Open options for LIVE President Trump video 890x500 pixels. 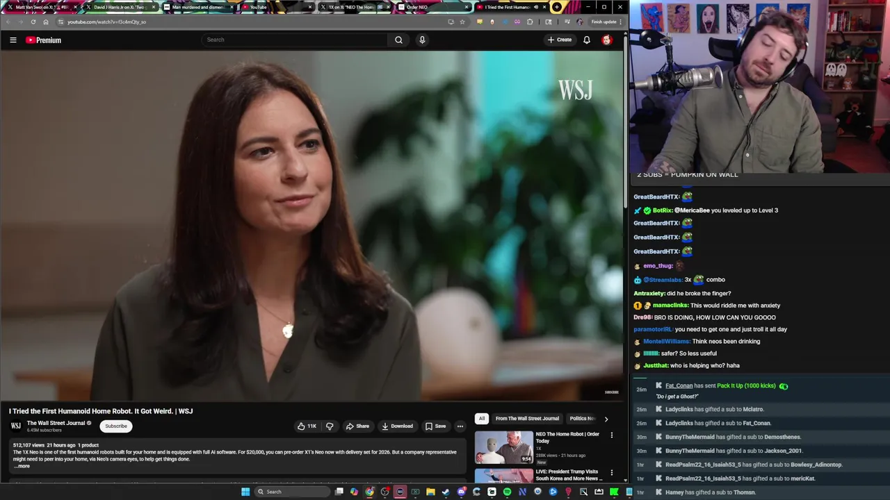point(612,473)
